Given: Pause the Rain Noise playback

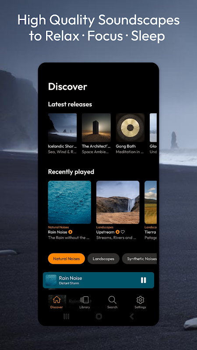Looking at the screenshot, I should tap(144, 280).
